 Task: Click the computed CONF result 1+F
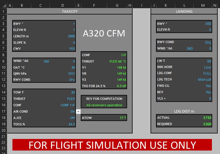[x=124, y=55]
